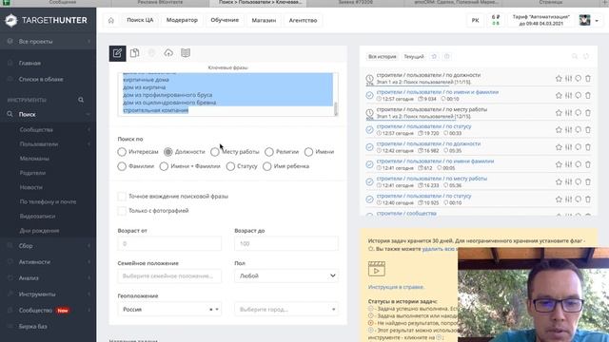Click the star filter icon in history header
609x342 pixels.
(434, 57)
